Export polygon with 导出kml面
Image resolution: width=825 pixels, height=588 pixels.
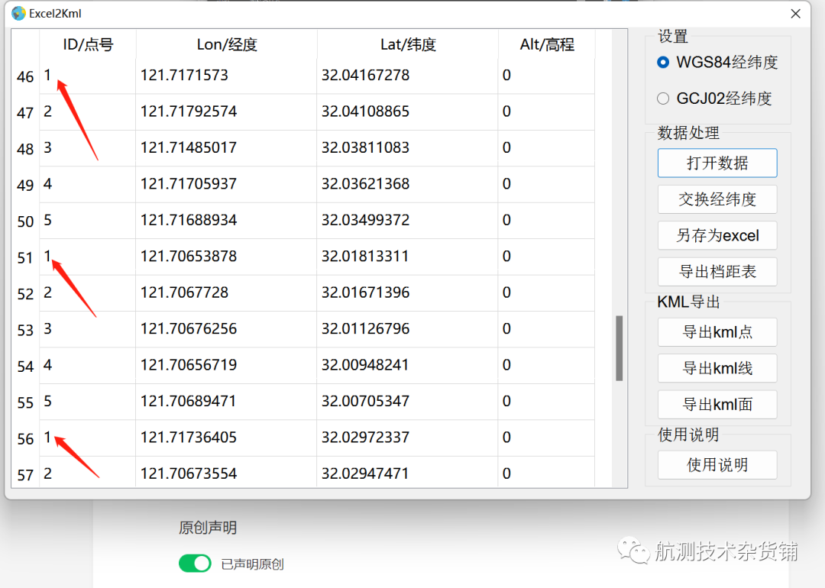[x=717, y=405]
